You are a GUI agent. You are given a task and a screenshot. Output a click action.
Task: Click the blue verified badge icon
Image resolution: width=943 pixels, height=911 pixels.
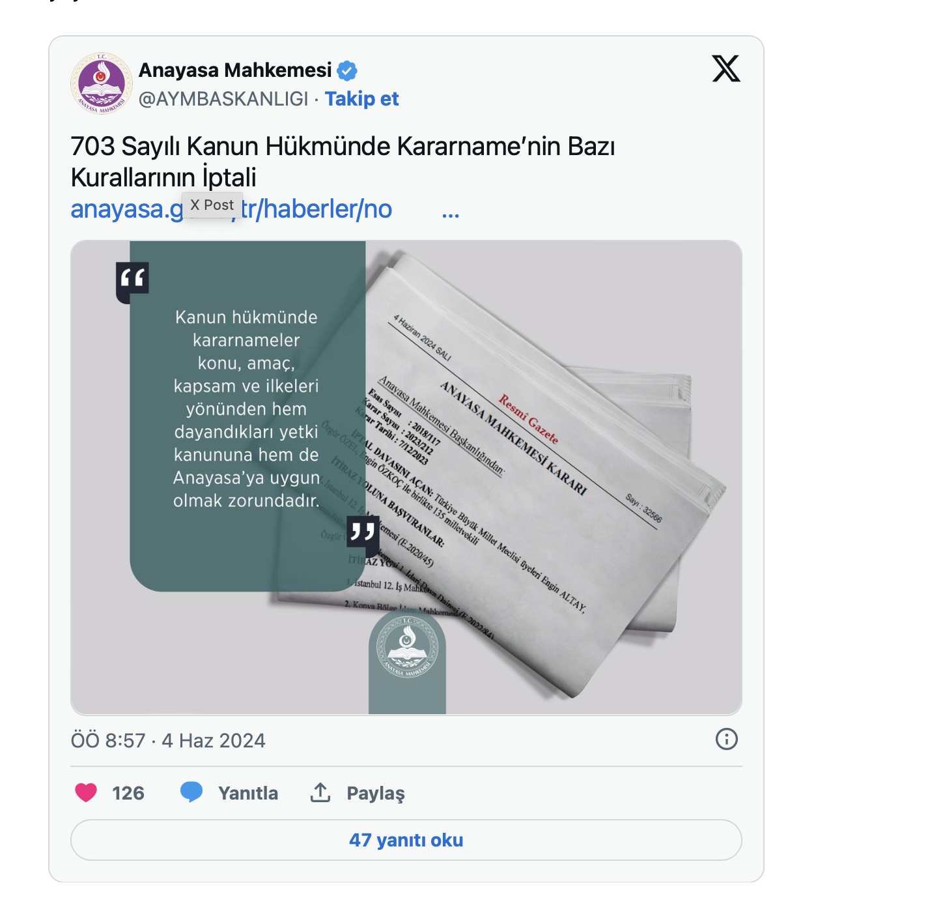pyautogui.click(x=347, y=70)
